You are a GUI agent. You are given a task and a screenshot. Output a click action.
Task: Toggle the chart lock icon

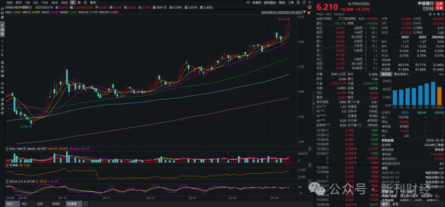coord(309,12)
